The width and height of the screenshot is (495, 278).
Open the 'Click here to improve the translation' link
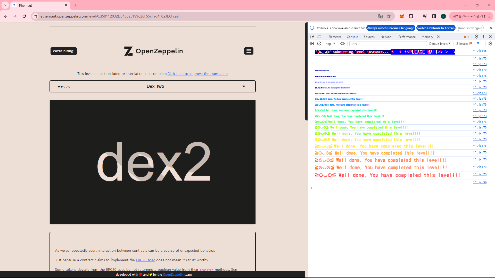pyautogui.click(x=197, y=74)
